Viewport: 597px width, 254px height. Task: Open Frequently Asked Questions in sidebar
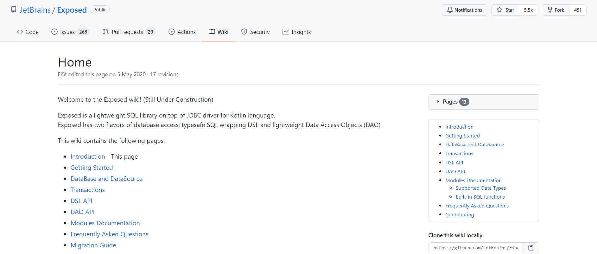pyautogui.click(x=477, y=206)
